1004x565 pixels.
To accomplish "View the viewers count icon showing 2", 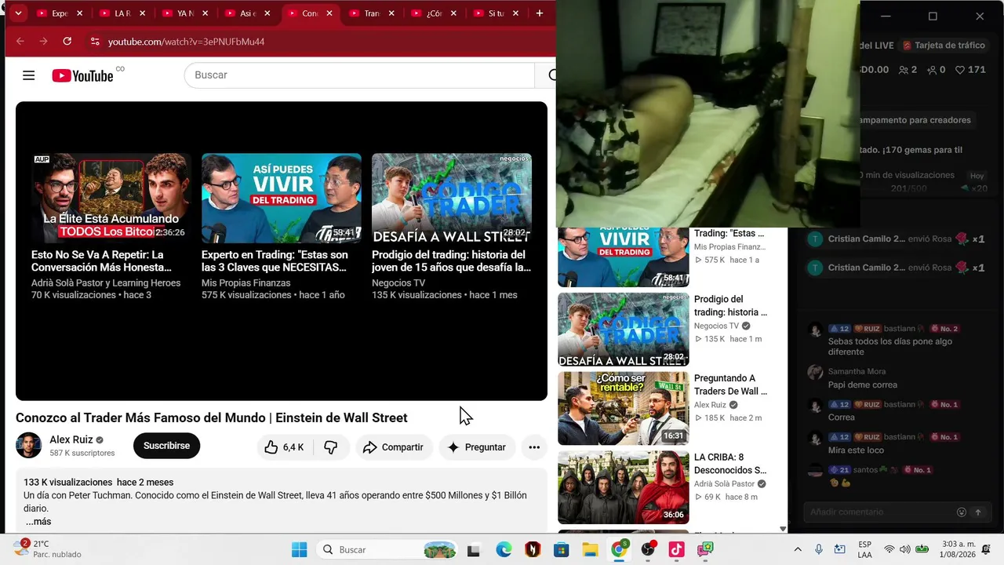I will [908, 70].
